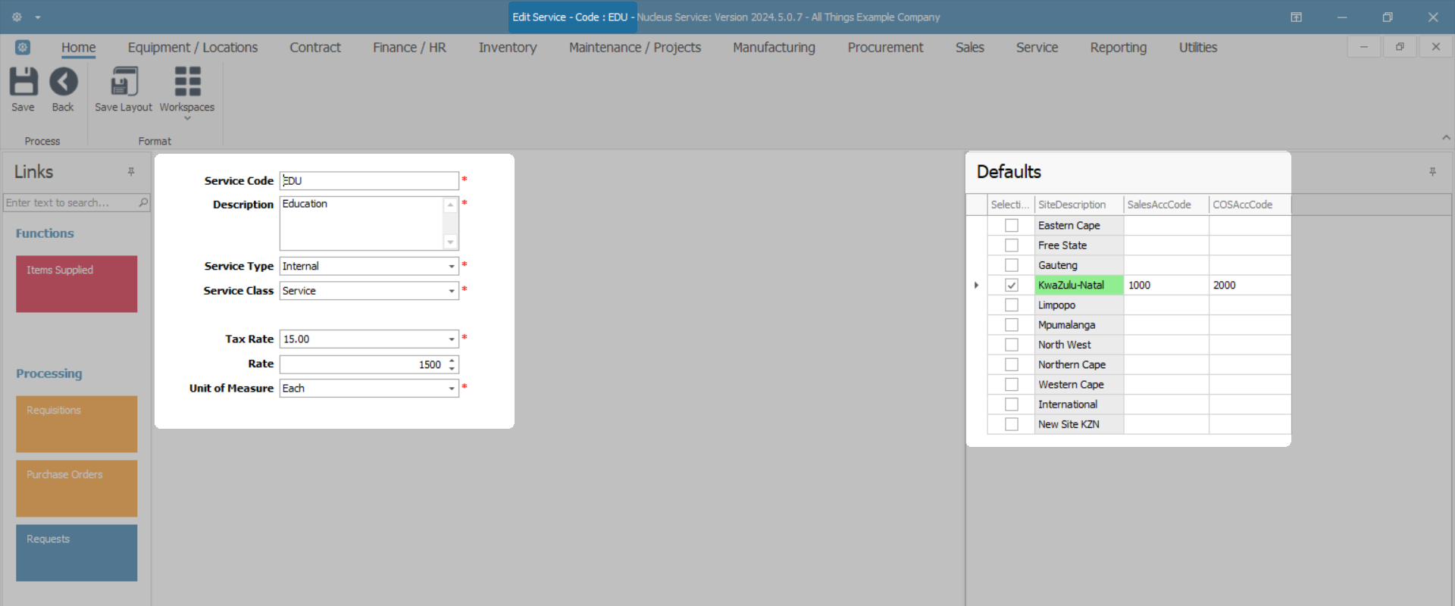The height and width of the screenshot is (606, 1455).
Task: Tick the Limpopo checkbox
Action: tap(1012, 305)
